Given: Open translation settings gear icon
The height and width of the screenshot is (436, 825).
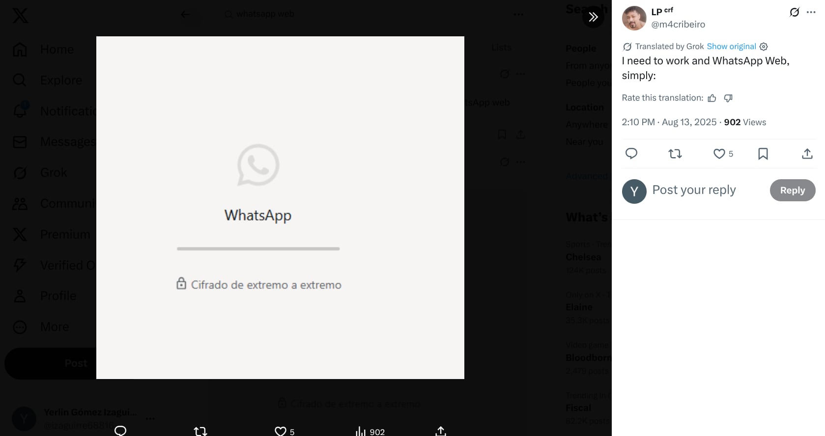Looking at the screenshot, I should [764, 47].
